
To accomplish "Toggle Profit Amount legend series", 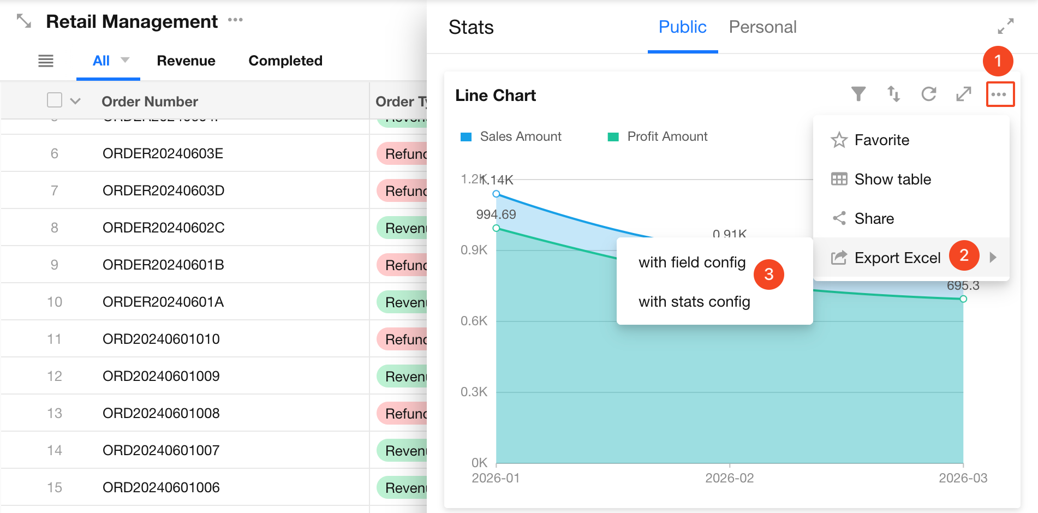I will (658, 136).
